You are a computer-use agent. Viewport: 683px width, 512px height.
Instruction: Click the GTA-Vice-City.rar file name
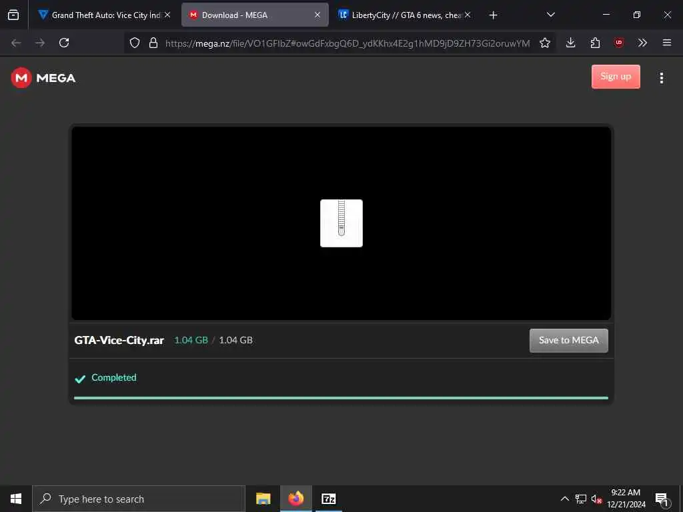pyautogui.click(x=119, y=341)
